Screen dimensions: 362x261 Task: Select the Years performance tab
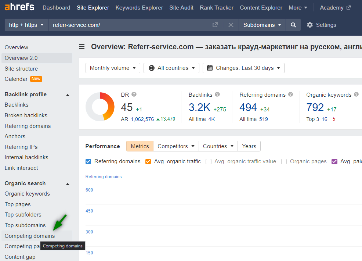click(x=249, y=146)
